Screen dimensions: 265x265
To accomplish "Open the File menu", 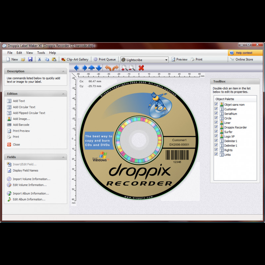I will tap(10, 53).
